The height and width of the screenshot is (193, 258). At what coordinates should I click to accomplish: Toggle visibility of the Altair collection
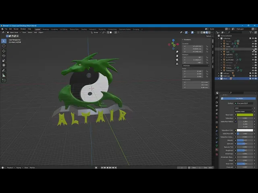253,79
